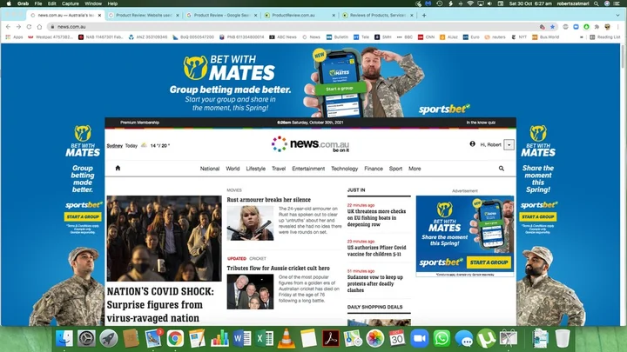
Task: Bookmark this page with the star icon
Action: click(x=552, y=27)
